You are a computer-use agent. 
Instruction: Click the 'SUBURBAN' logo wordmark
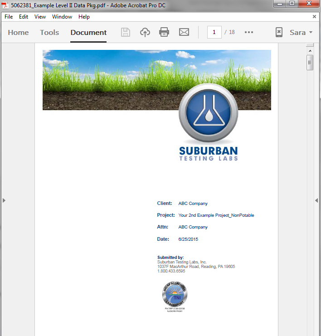(x=209, y=151)
